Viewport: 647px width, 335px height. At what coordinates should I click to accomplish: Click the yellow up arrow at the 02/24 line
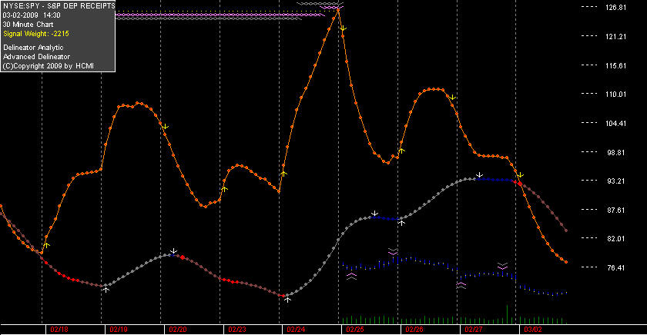[x=283, y=174]
